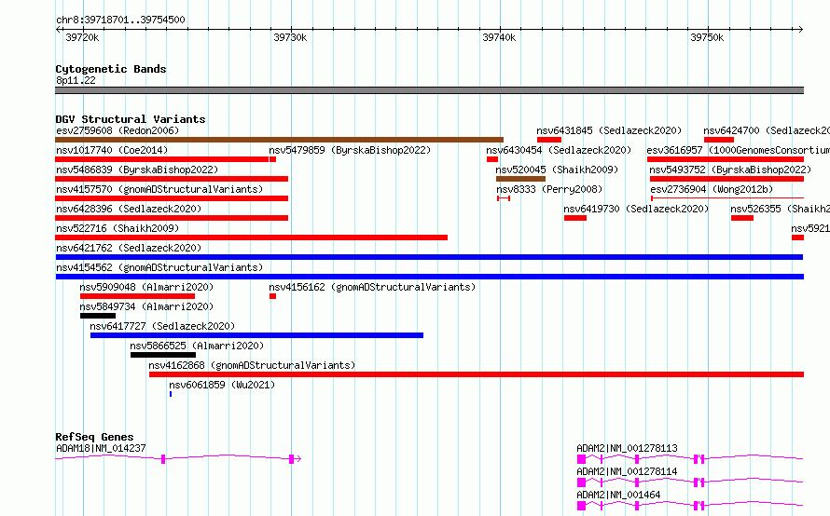This screenshot has width=830, height=516.
Task: Open nsv4156162 (gnomADStructuralVariants) label
Action: coord(372,287)
